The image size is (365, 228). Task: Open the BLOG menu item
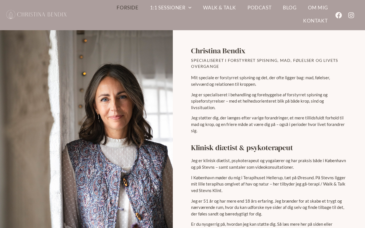tap(290, 8)
